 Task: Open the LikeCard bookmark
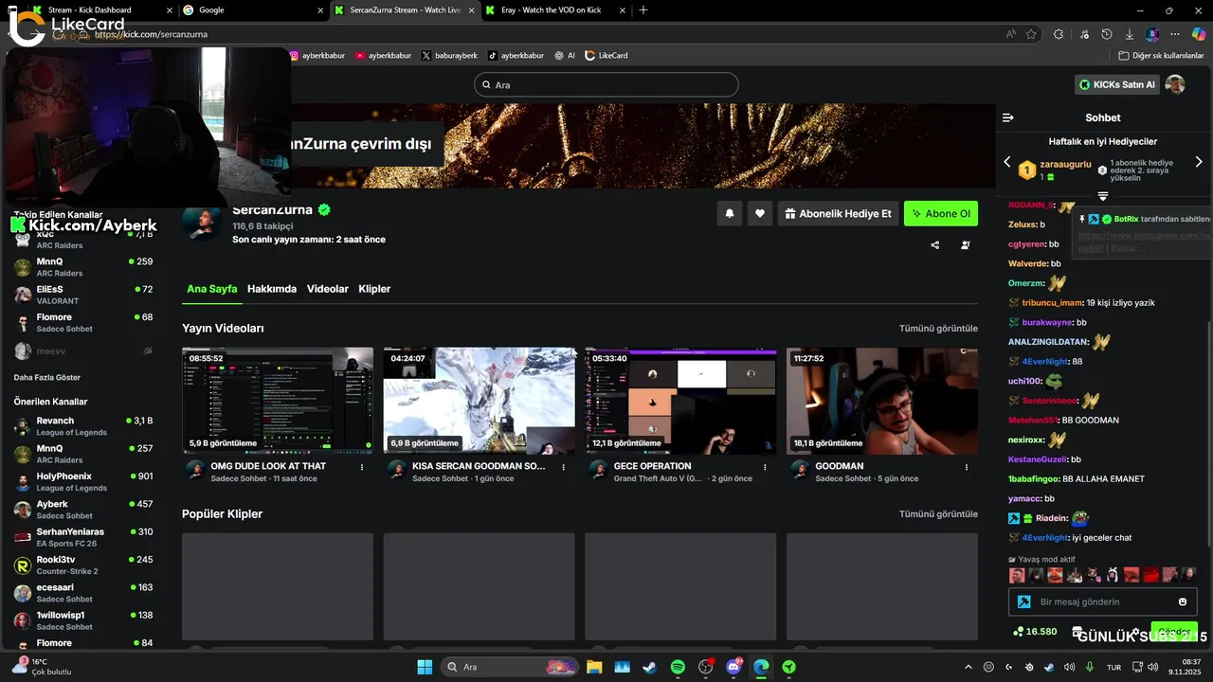[606, 55]
